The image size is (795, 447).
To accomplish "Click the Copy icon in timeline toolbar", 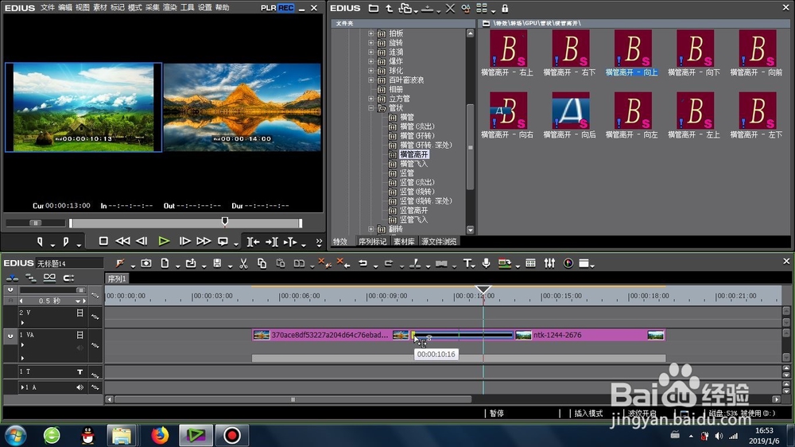I will pos(262,263).
